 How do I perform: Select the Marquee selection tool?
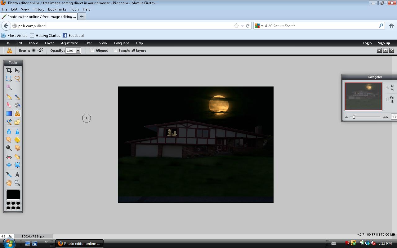9,79
